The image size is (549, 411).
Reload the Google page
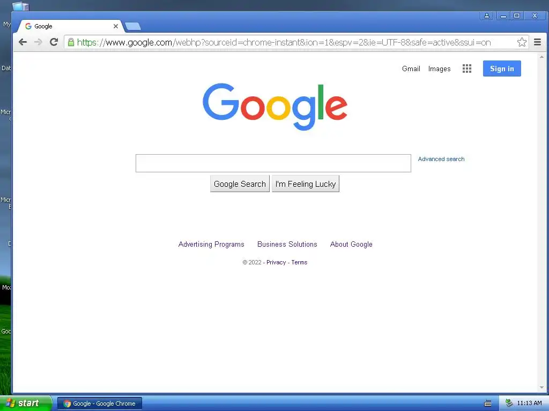tap(54, 42)
